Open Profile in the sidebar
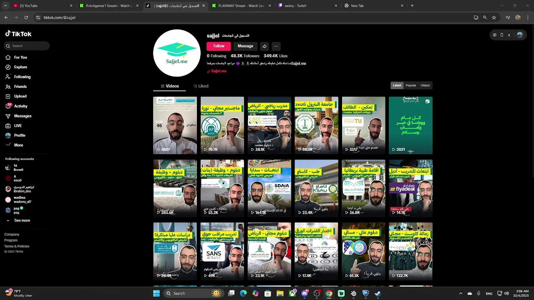The width and height of the screenshot is (534, 300). coord(20,135)
